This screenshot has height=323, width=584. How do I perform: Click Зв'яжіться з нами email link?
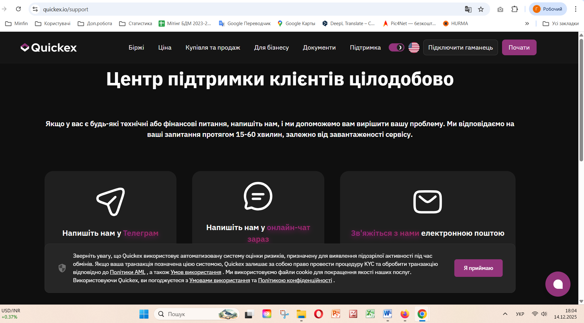point(385,233)
